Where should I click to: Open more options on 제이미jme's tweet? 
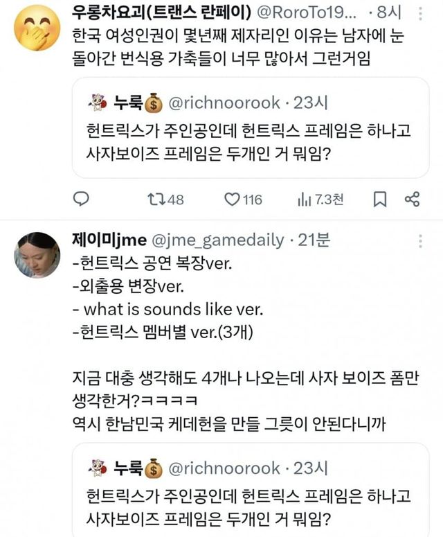(x=419, y=240)
